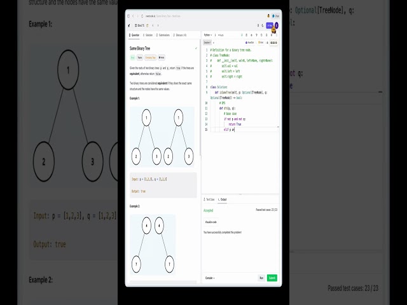Click the green Accepted status text
The height and width of the screenshot is (305, 407).
coord(208,210)
